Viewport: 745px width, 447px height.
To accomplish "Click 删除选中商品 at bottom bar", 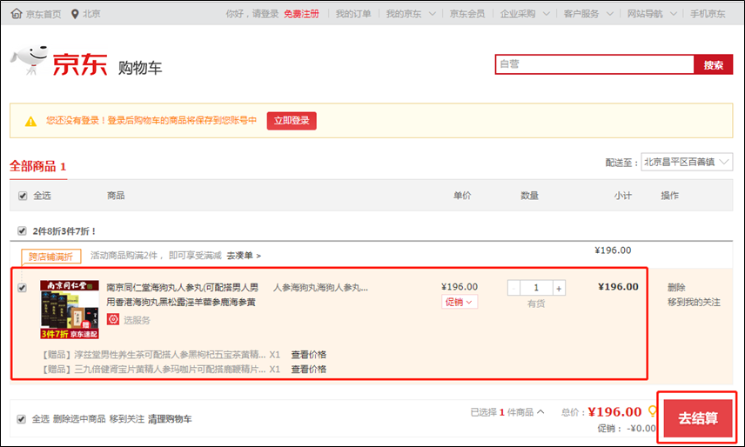I will point(79,419).
